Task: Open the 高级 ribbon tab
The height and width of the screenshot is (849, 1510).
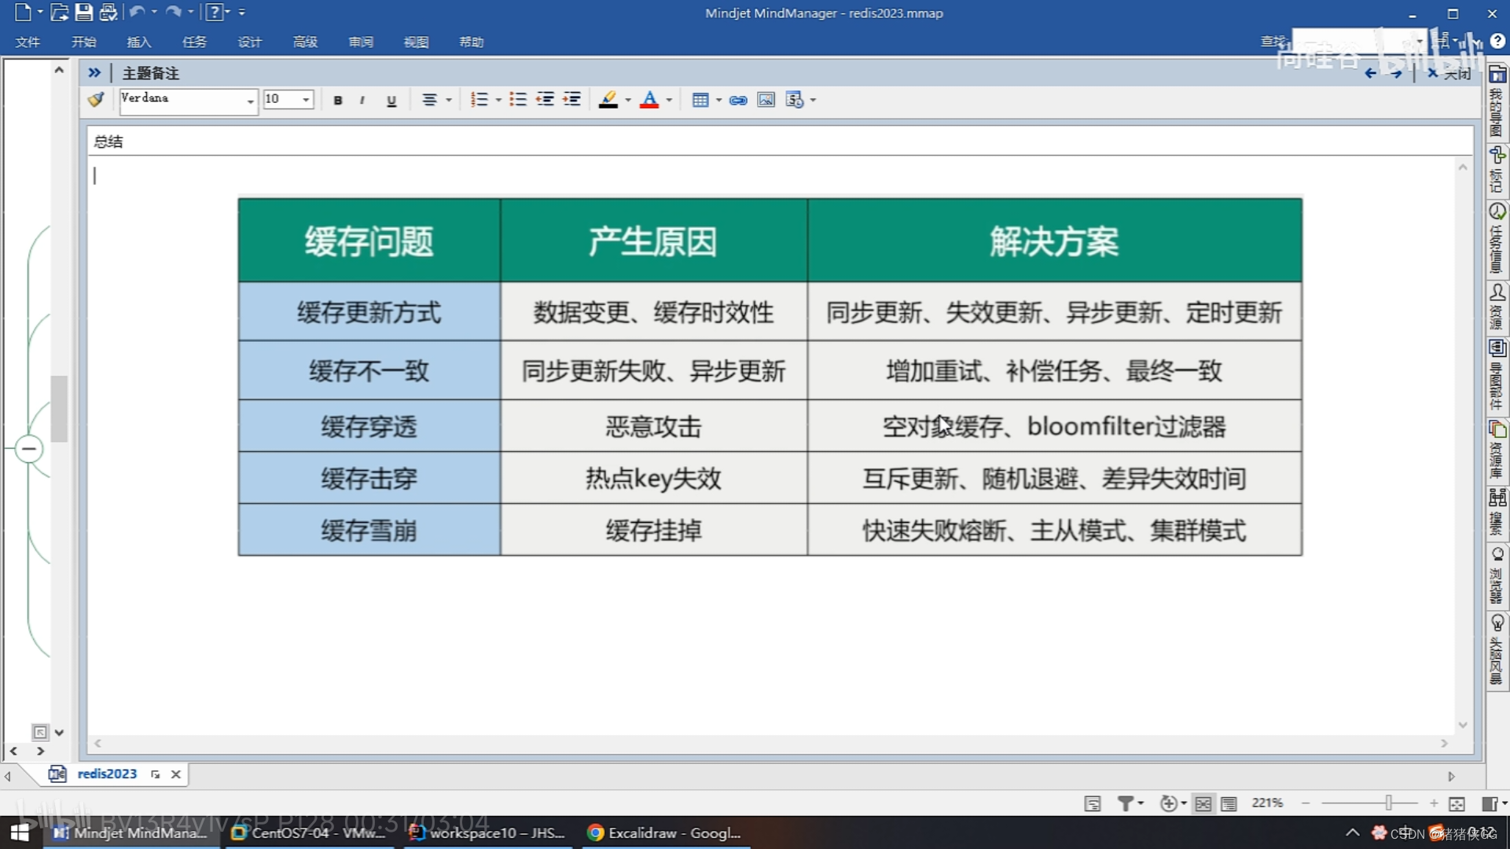Action: (x=305, y=42)
